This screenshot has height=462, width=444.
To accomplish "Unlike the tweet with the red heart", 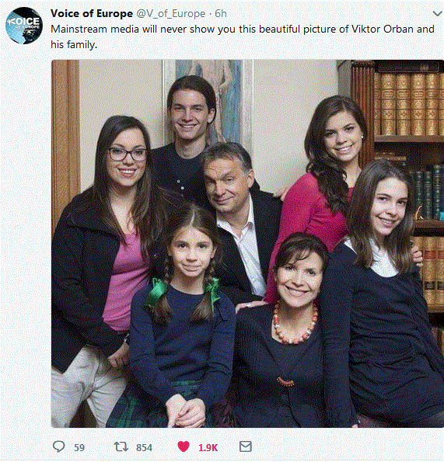I will (184, 446).
